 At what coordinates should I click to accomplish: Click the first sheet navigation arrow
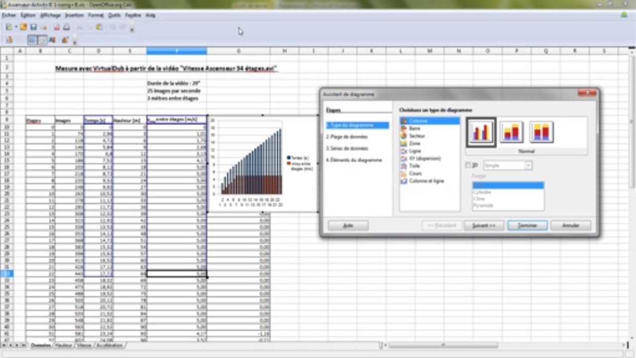pos(4,345)
